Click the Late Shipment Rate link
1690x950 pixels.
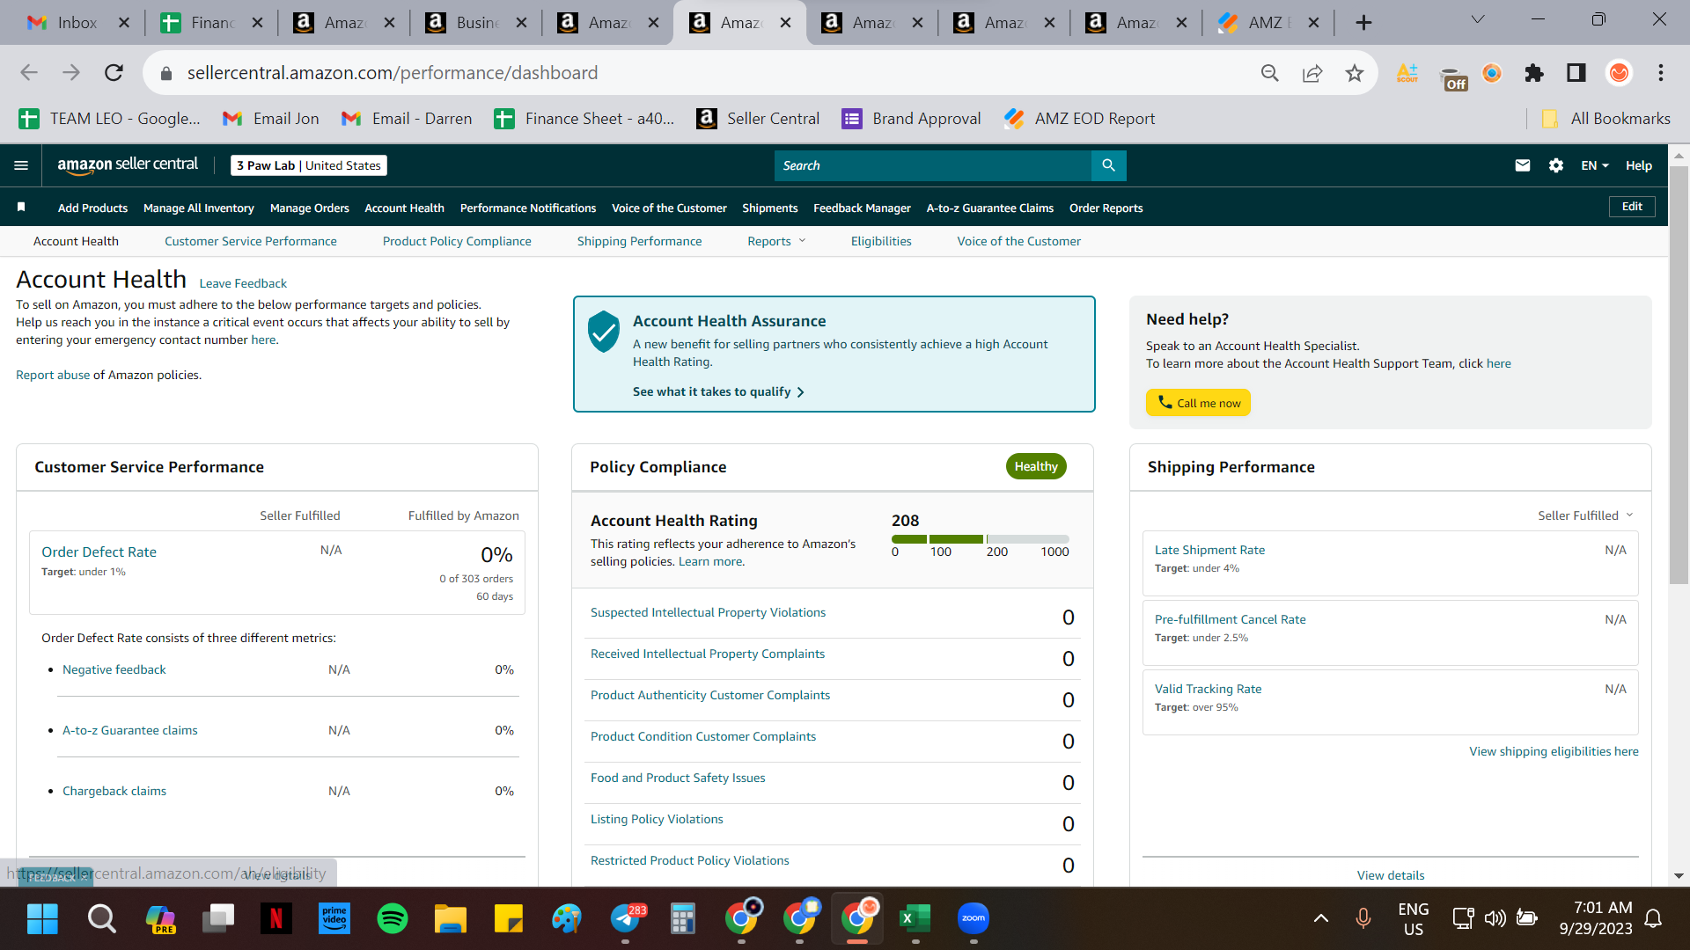pyautogui.click(x=1209, y=550)
